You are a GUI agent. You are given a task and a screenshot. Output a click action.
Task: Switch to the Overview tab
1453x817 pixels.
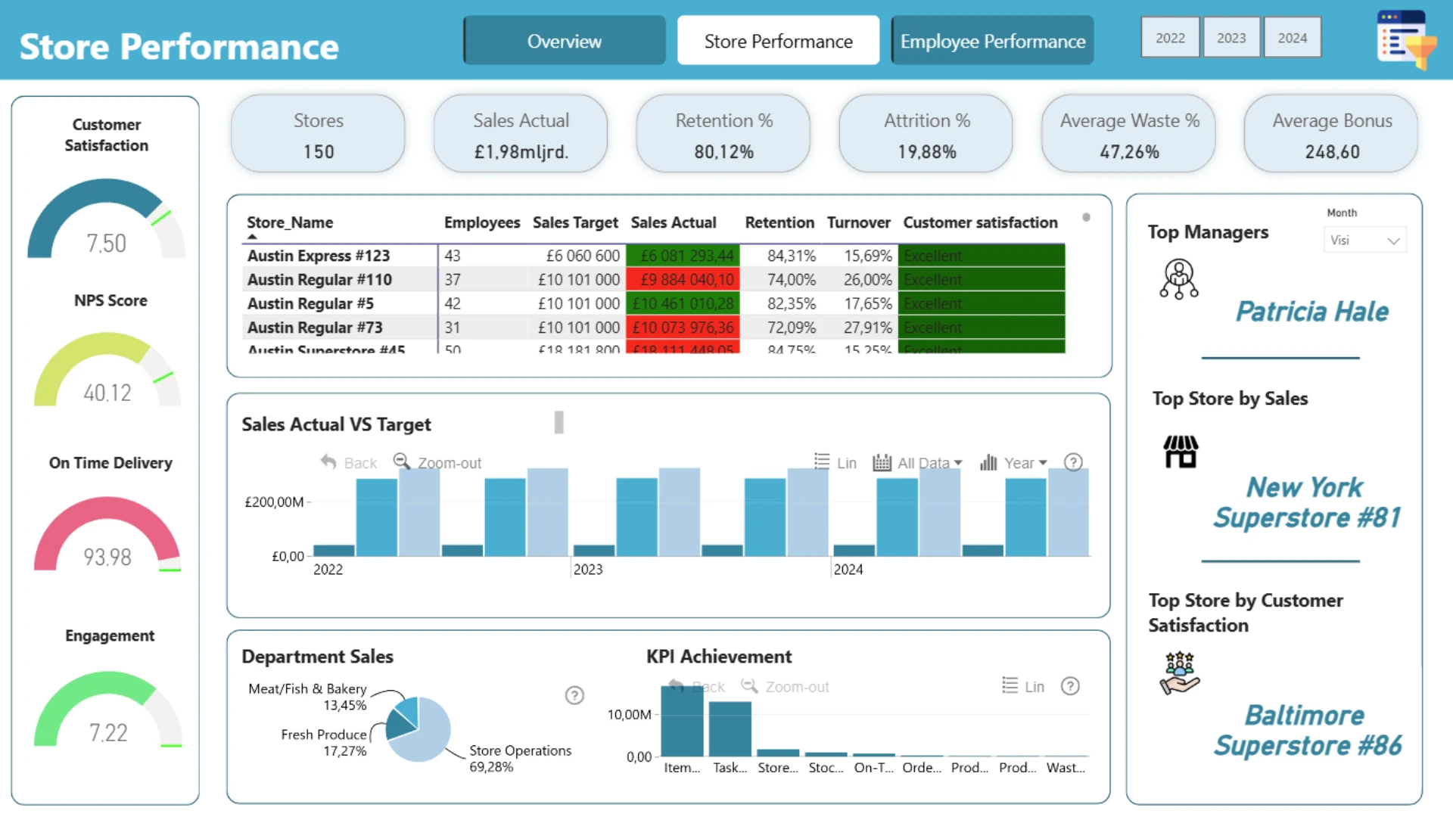[x=565, y=41]
